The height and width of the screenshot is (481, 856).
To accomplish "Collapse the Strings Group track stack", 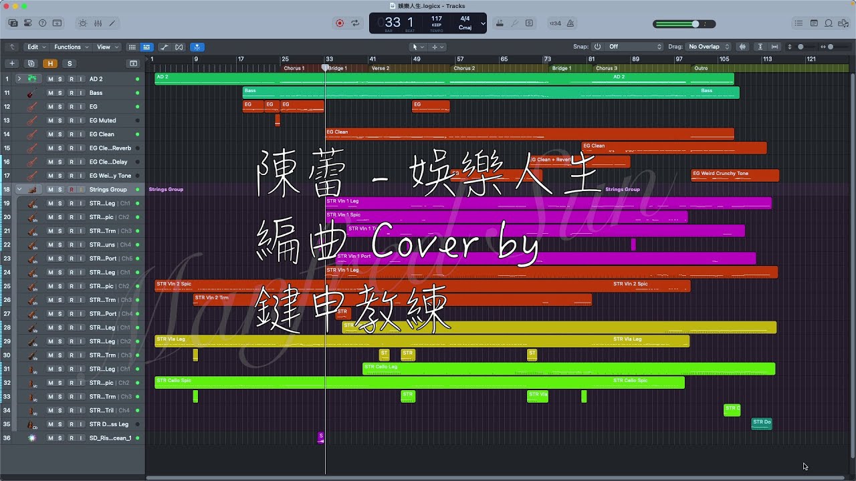I will (19, 190).
